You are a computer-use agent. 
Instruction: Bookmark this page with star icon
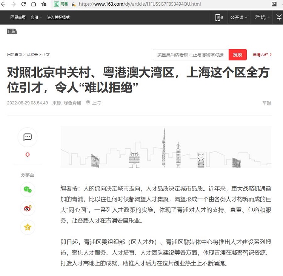pyautogui.click(x=44, y=4)
